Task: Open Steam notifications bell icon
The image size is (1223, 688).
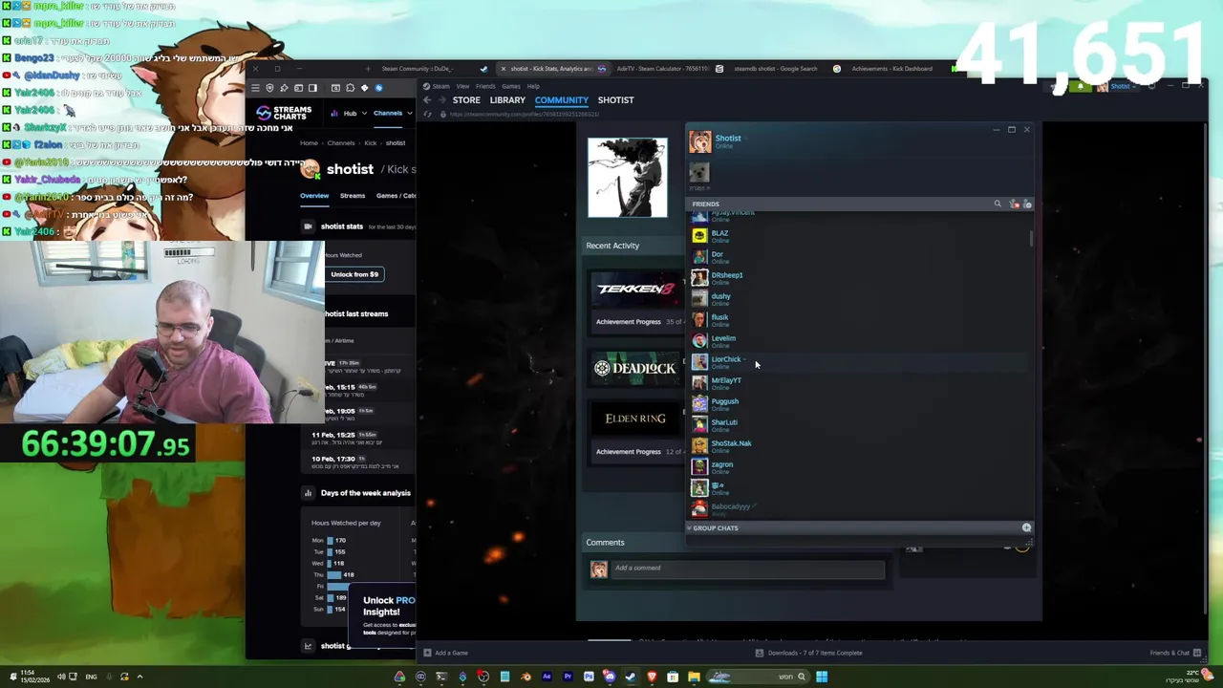Action: (x=1080, y=86)
